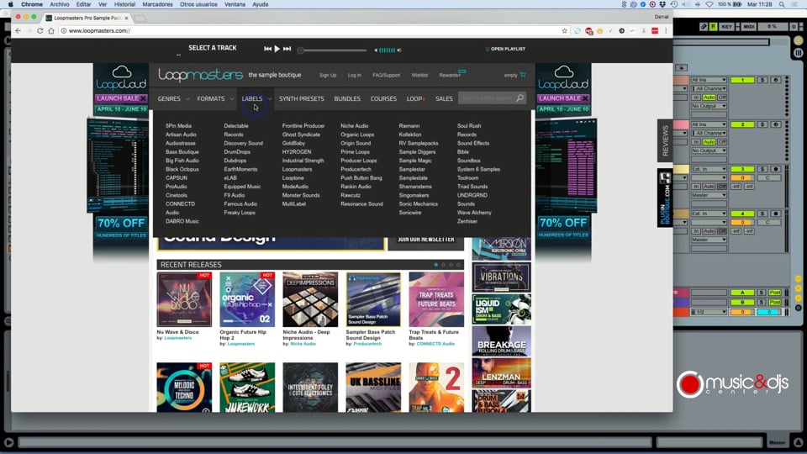Bookmark the page with the star icon
The height and width of the screenshot is (454, 807).
565,31
